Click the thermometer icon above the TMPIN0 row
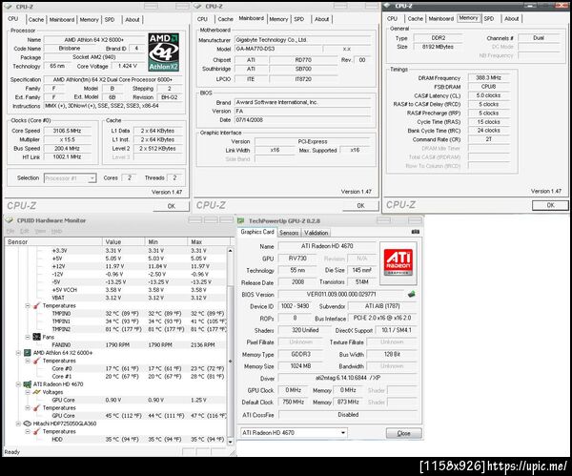Viewport: 572px width, 476px height. point(36,305)
